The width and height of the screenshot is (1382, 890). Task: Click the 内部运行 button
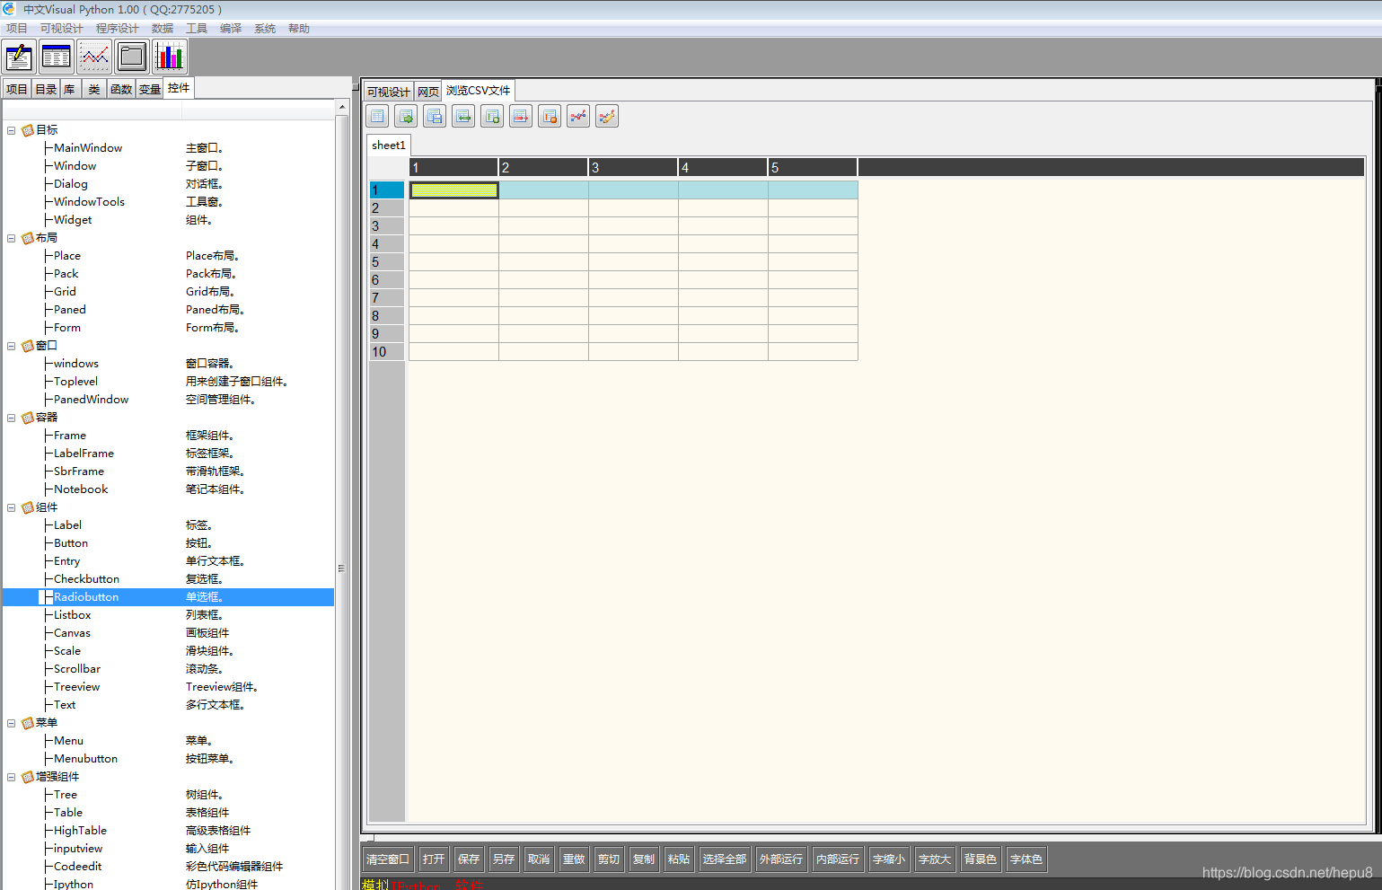(x=838, y=859)
